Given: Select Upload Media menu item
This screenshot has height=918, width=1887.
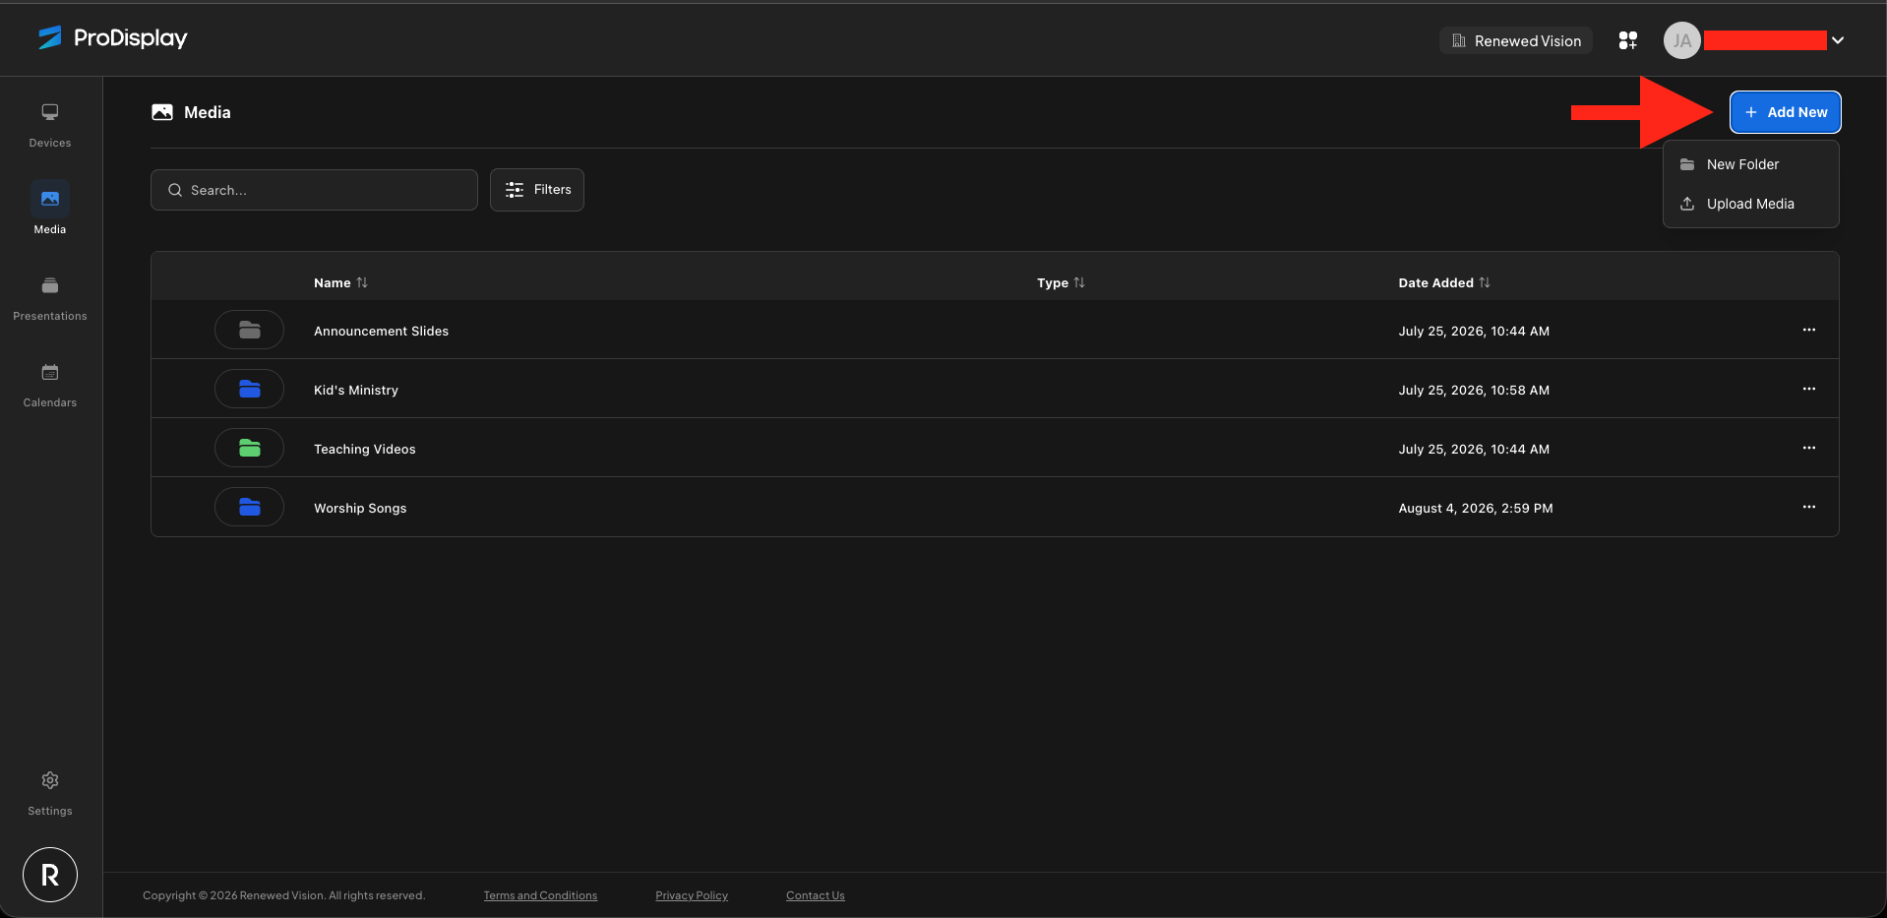Looking at the screenshot, I should [x=1750, y=204].
